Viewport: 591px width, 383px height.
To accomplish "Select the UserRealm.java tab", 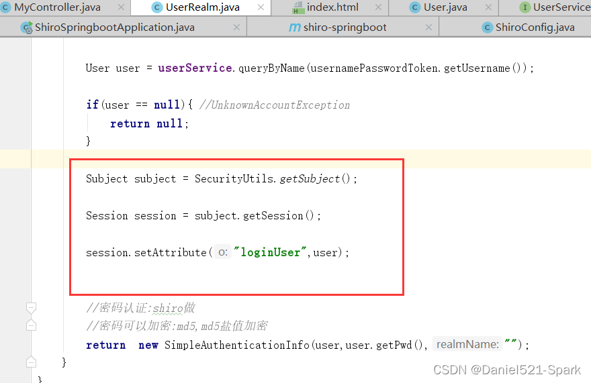I will point(201,7).
